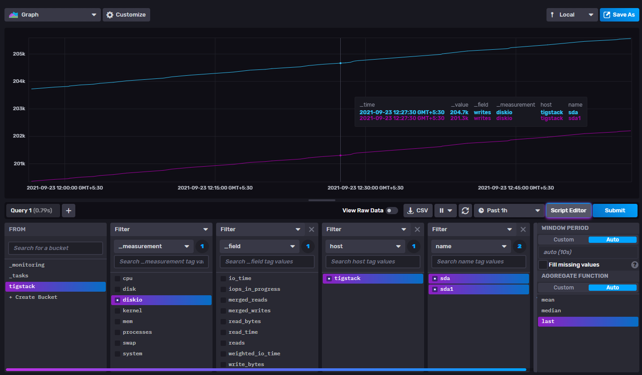Screen dimensions: 642x375
Task: Click the Save As button
Action: pyautogui.click(x=620, y=14)
